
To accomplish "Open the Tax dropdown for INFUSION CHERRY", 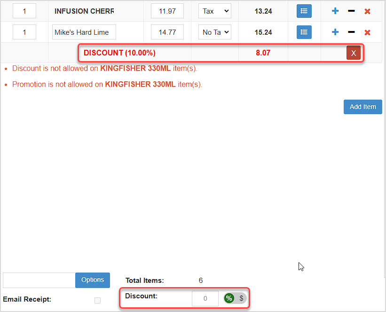I will pos(214,11).
